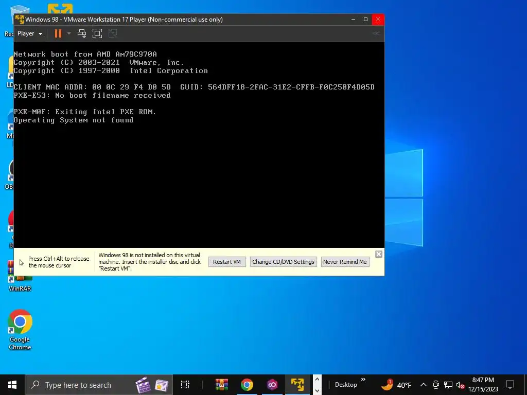Click the Meet Now tray icon
Image resolution: width=527 pixels, height=395 pixels.
[436, 385]
